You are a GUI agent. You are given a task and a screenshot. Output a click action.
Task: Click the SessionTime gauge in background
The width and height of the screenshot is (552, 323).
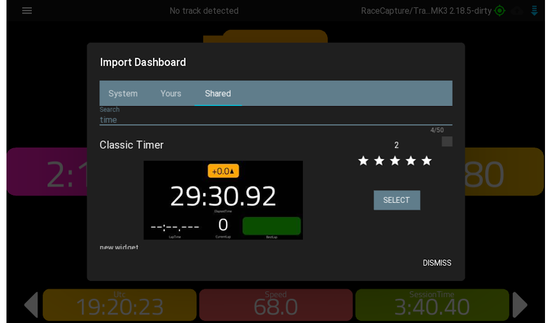(x=432, y=305)
